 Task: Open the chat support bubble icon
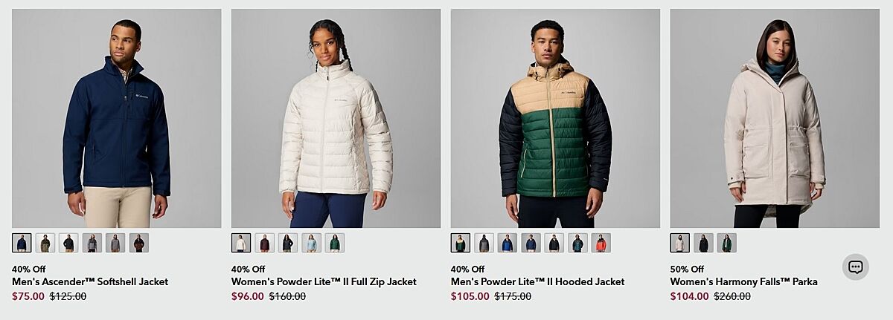856,267
